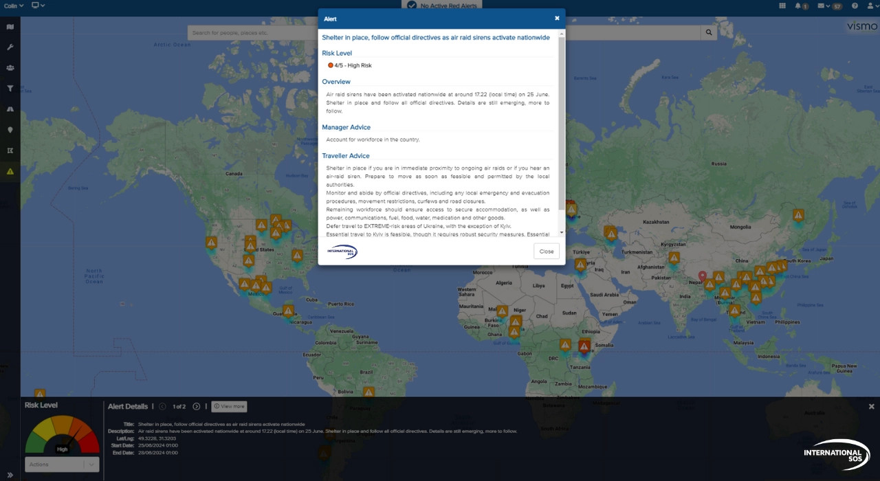
Task: Expand the sidebar with double chevron
Action: coord(10,474)
